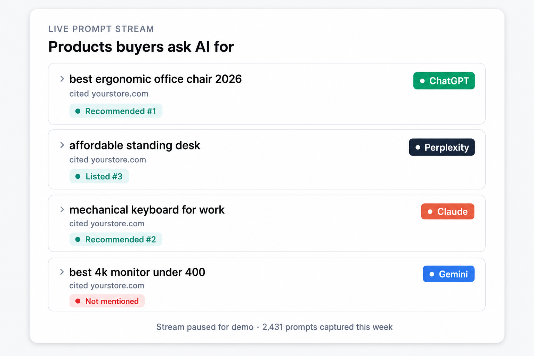Viewport: 534px width, 356px height.
Task: Click 'cited yourstore.com' under 4k monitor prompt
Action: (x=107, y=286)
